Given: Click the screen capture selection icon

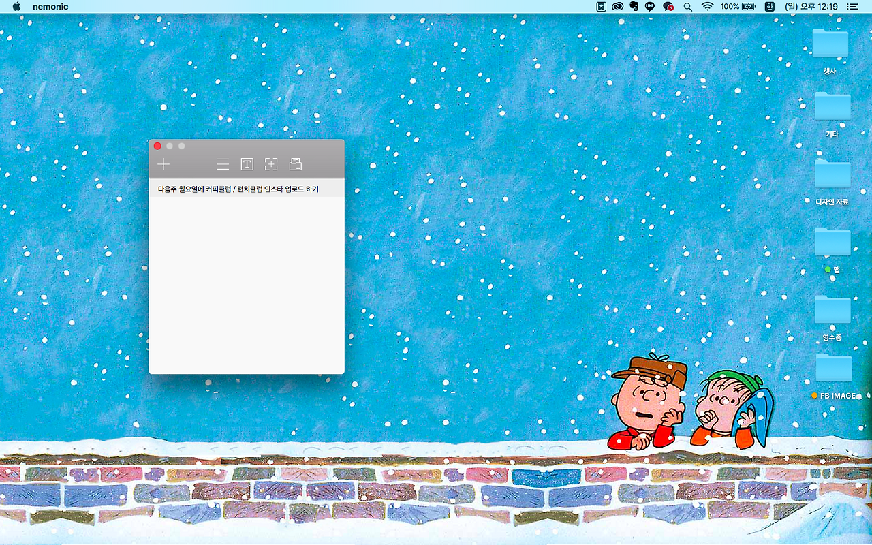Looking at the screenshot, I should pos(271,164).
